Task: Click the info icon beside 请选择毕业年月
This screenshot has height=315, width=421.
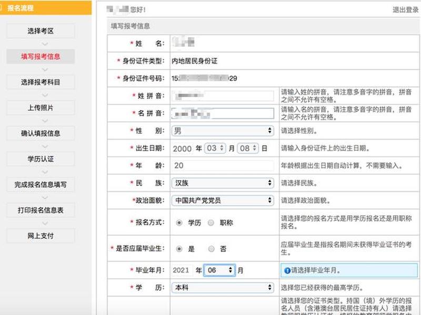Action: (287, 270)
